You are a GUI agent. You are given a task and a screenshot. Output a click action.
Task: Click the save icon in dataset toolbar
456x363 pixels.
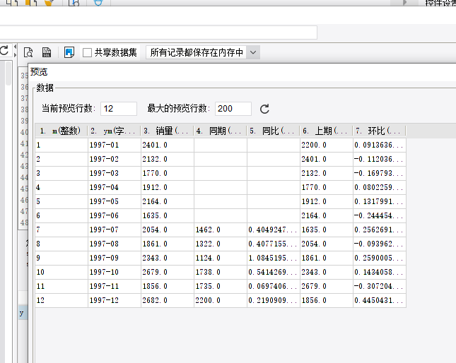click(x=47, y=52)
